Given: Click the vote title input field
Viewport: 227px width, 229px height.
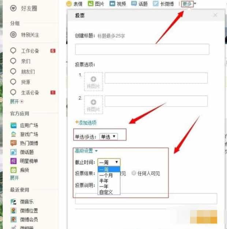Looking at the screenshot, I should coord(142,49).
